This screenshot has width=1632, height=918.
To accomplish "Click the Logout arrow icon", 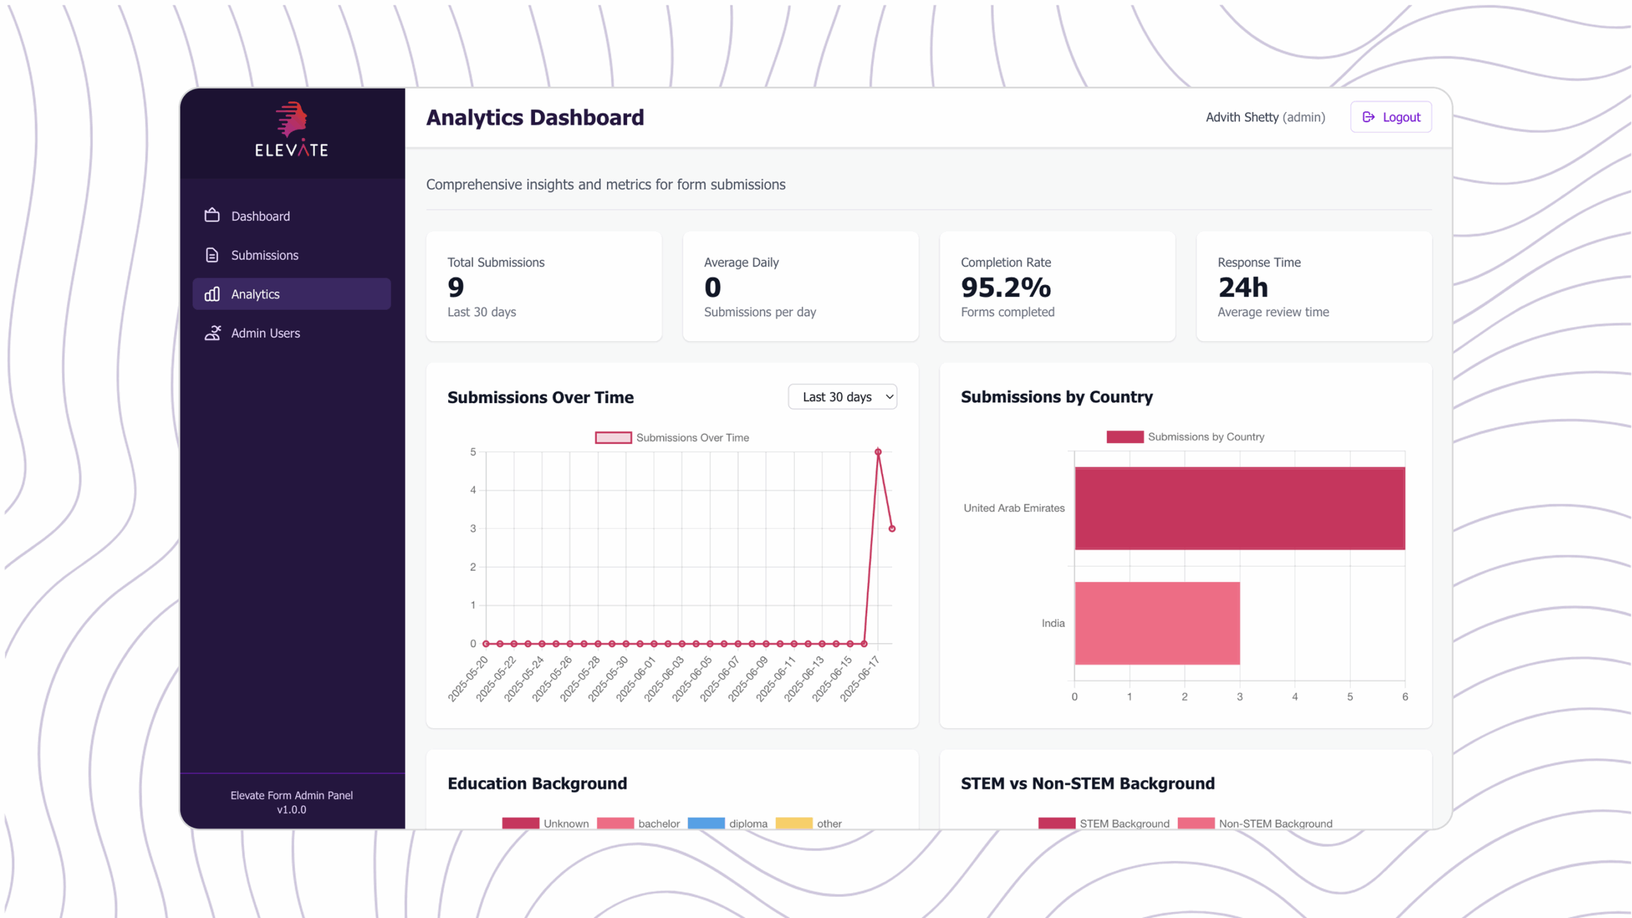I will pos(1368,117).
